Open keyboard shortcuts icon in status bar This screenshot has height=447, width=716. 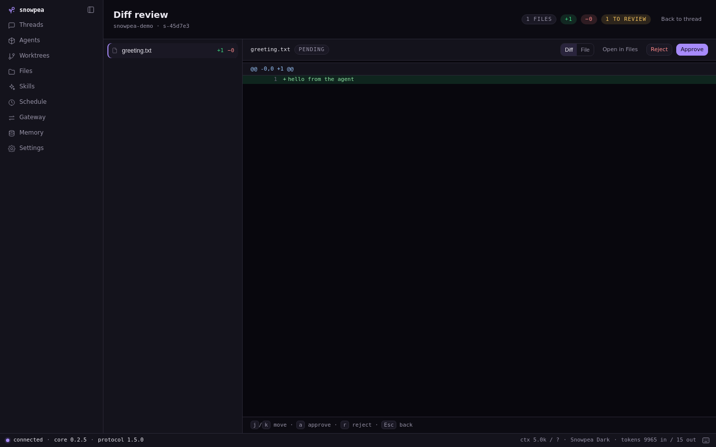point(706,440)
